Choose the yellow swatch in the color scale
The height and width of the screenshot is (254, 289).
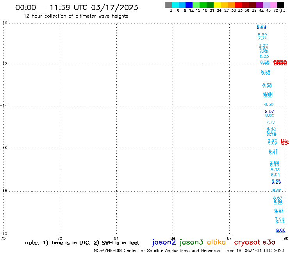217,5
